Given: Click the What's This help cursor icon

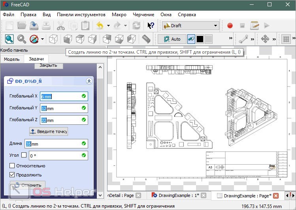Looking at the screenshot, I should click(151, 26).
